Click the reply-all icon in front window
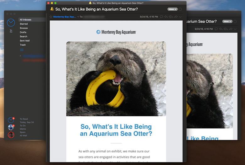This screenshot has height=165, width=245. pyautogui.click(x=171, y=17)
